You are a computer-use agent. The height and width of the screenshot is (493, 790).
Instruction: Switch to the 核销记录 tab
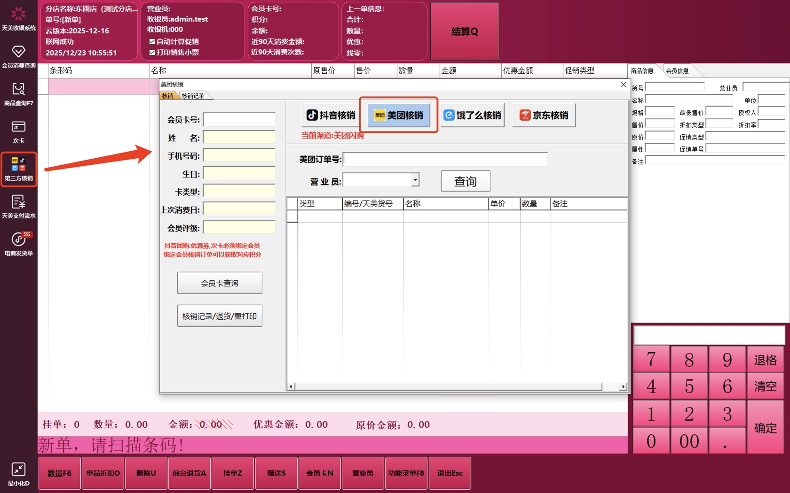(193, 96)
